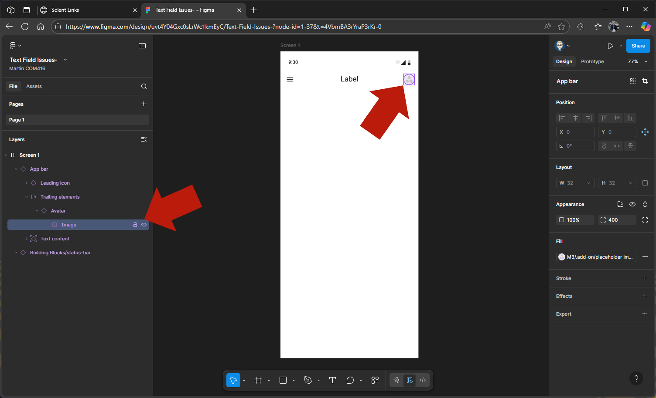The image size is (656, 398).
Task: Collapse the App bar layer chevron
Action: [x=16, y=169]
